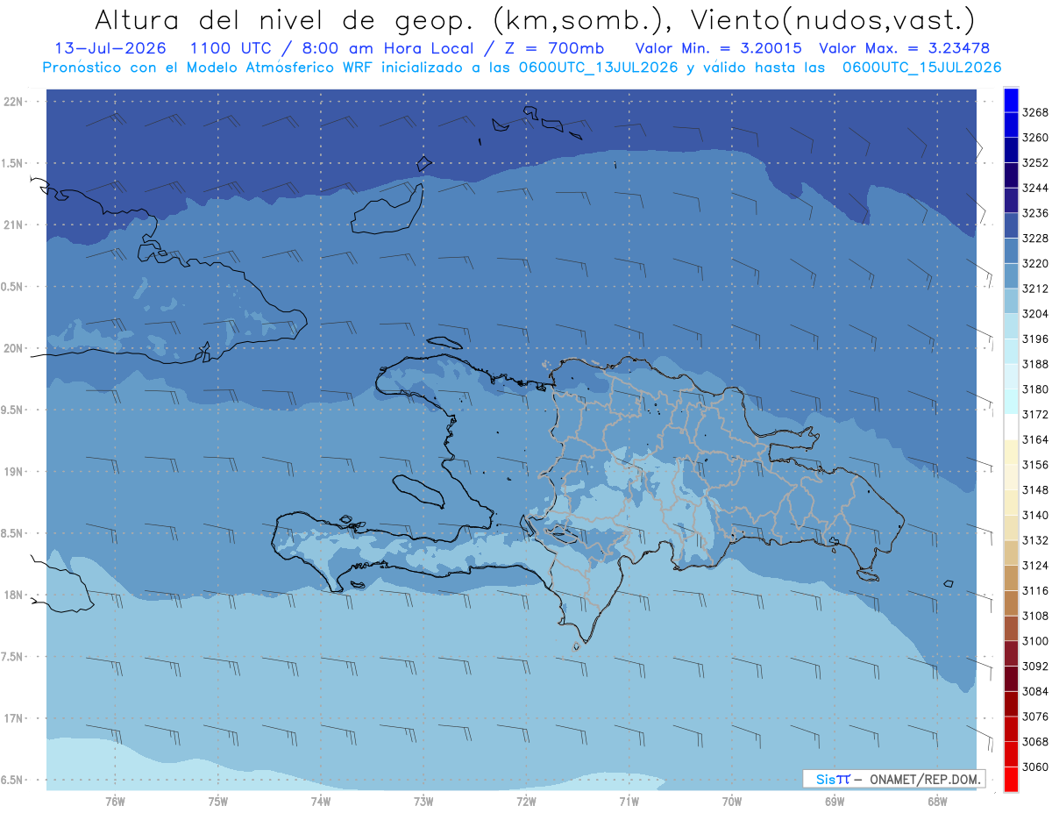This screenshot has width=1052, height=813.
Task: Click the '18N' latitude label
Action: (x=15, y=595)
